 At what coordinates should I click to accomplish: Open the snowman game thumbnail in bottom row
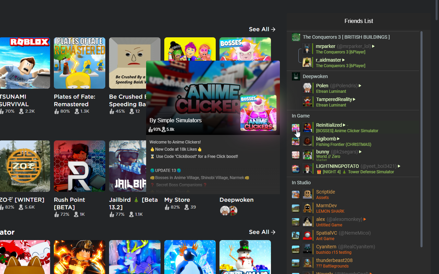[x=245, y=257]
